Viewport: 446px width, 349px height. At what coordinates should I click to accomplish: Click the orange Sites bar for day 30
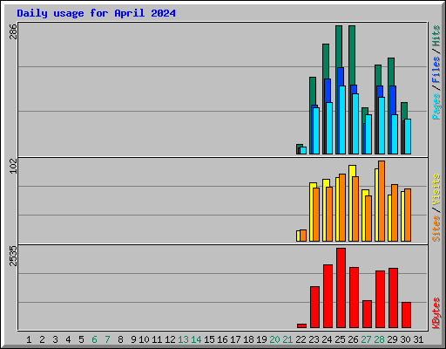[x=408, y=215]
